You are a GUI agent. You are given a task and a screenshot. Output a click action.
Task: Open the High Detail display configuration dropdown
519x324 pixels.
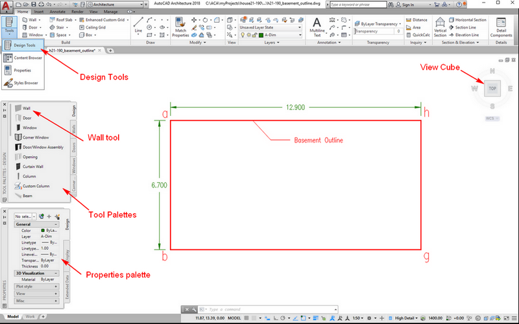(x=406, y=318)
